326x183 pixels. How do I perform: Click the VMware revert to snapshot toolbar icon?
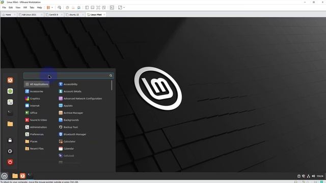pos(73,8)
